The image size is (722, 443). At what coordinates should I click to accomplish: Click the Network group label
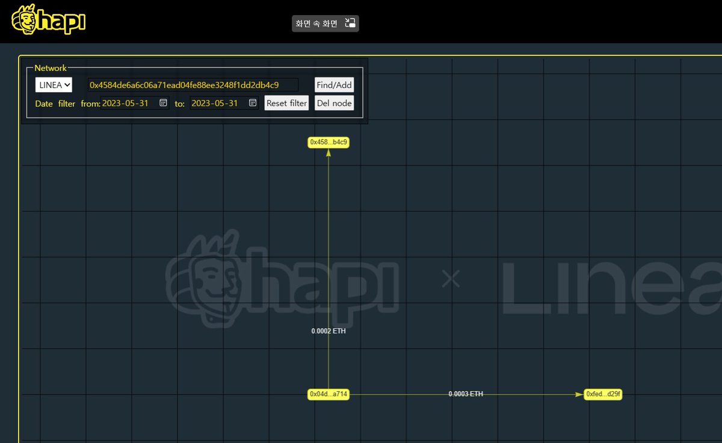coord(51,68)
